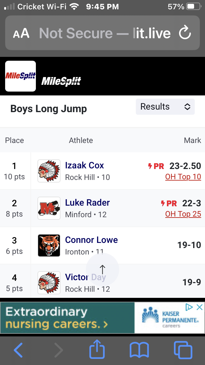The image size is (205, 365).
Task: Open Luke Rader's athlete page
Action: click(87, 203)
